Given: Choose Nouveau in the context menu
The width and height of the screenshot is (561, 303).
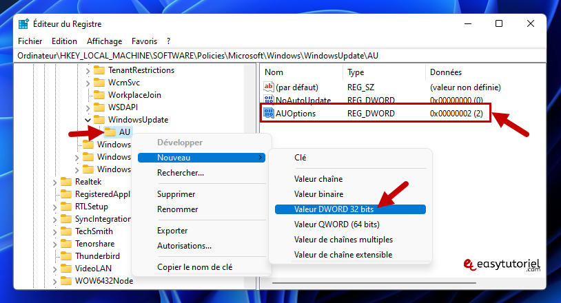Looking at the screenshot, I should pyautogui.click(x=201, y=158).
